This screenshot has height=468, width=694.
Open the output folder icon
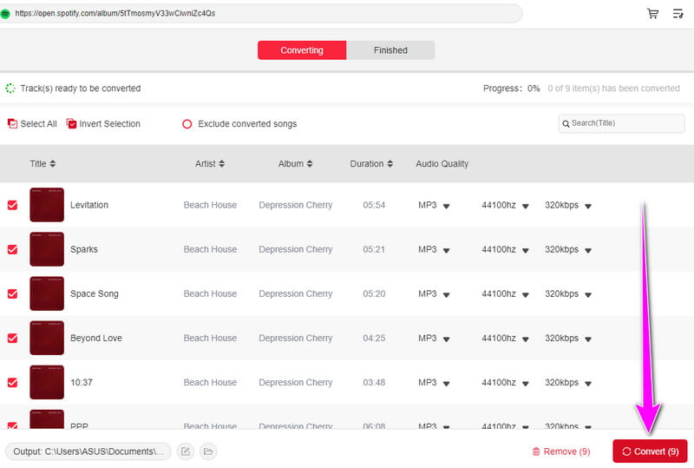(208, 452)
